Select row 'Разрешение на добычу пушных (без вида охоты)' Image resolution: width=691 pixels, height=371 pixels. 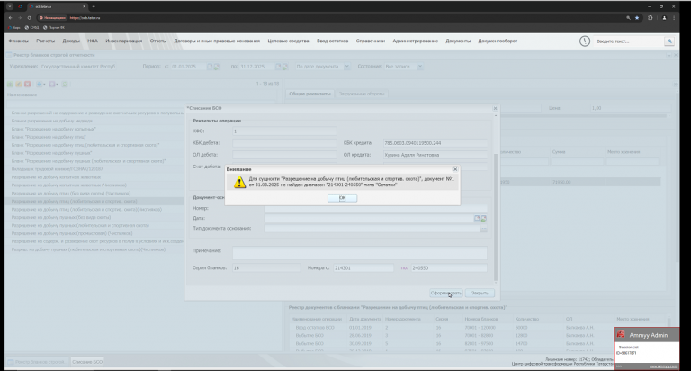pos(61,218)
